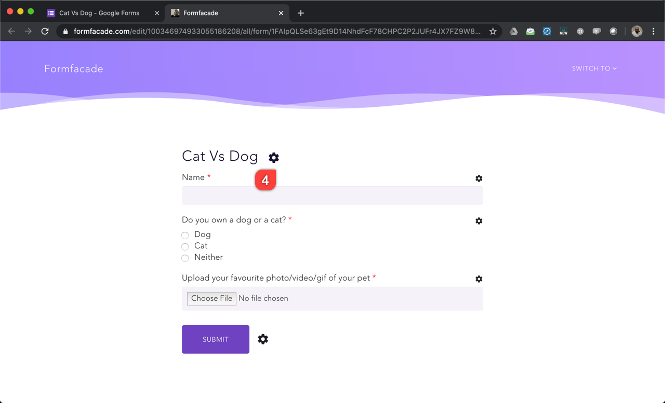Click into the Name text field
This screenshot has height=403, width=665.
(332, 196)
